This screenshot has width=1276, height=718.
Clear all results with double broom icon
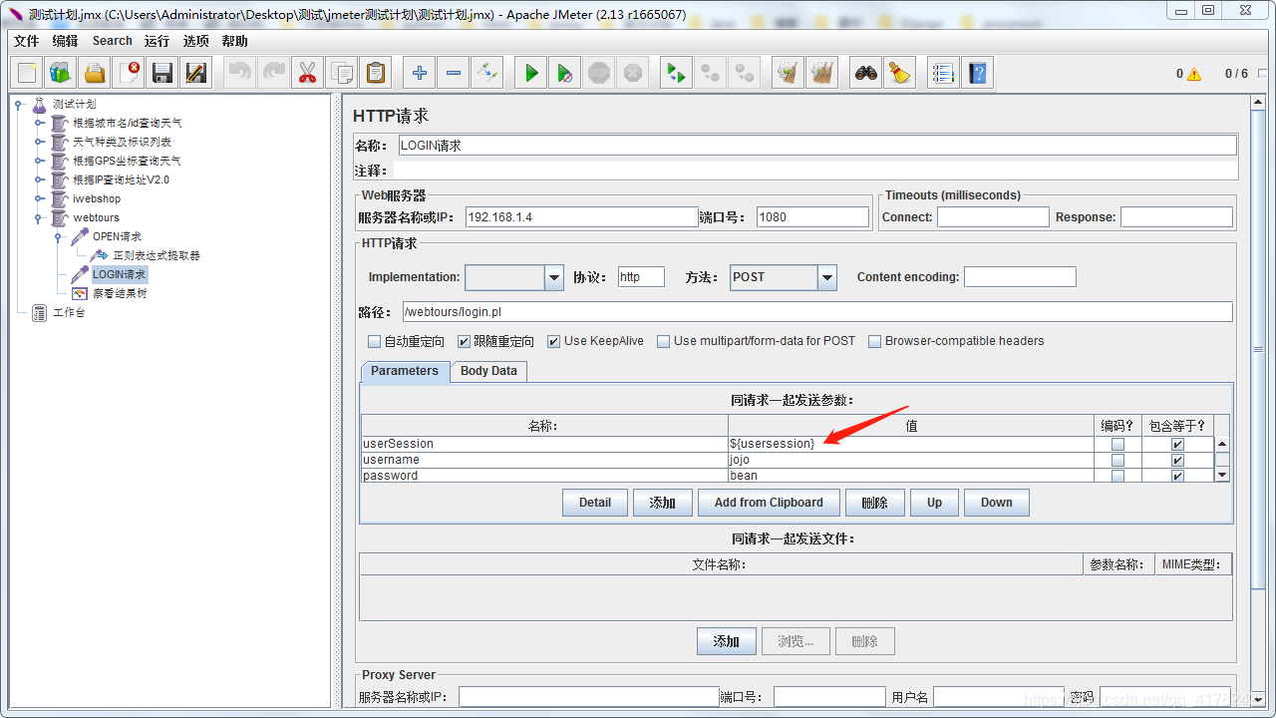tap(822, 73)
